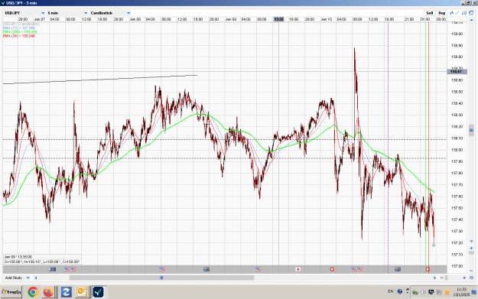Click the horizontal scrollbar blue position marker

click(161, 278)
